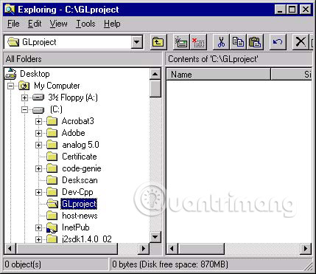
Task: Click the Acrobat3 folder icon
Action: tap(52, 121)
